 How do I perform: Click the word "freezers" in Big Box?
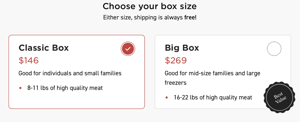[x=175, y=83]
